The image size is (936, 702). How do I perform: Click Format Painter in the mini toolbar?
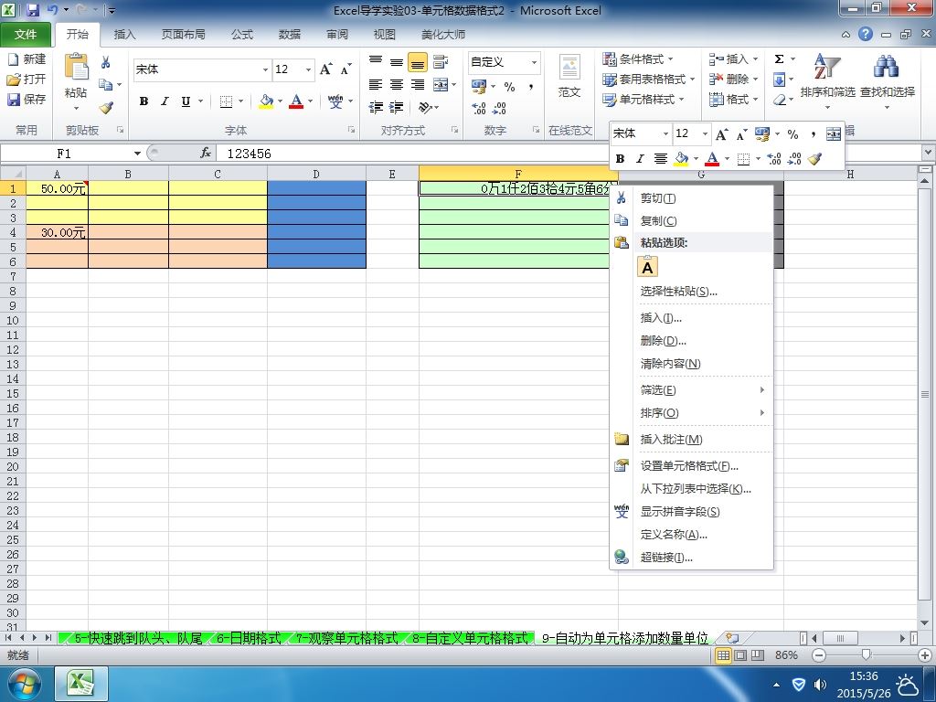coord(814,159)
